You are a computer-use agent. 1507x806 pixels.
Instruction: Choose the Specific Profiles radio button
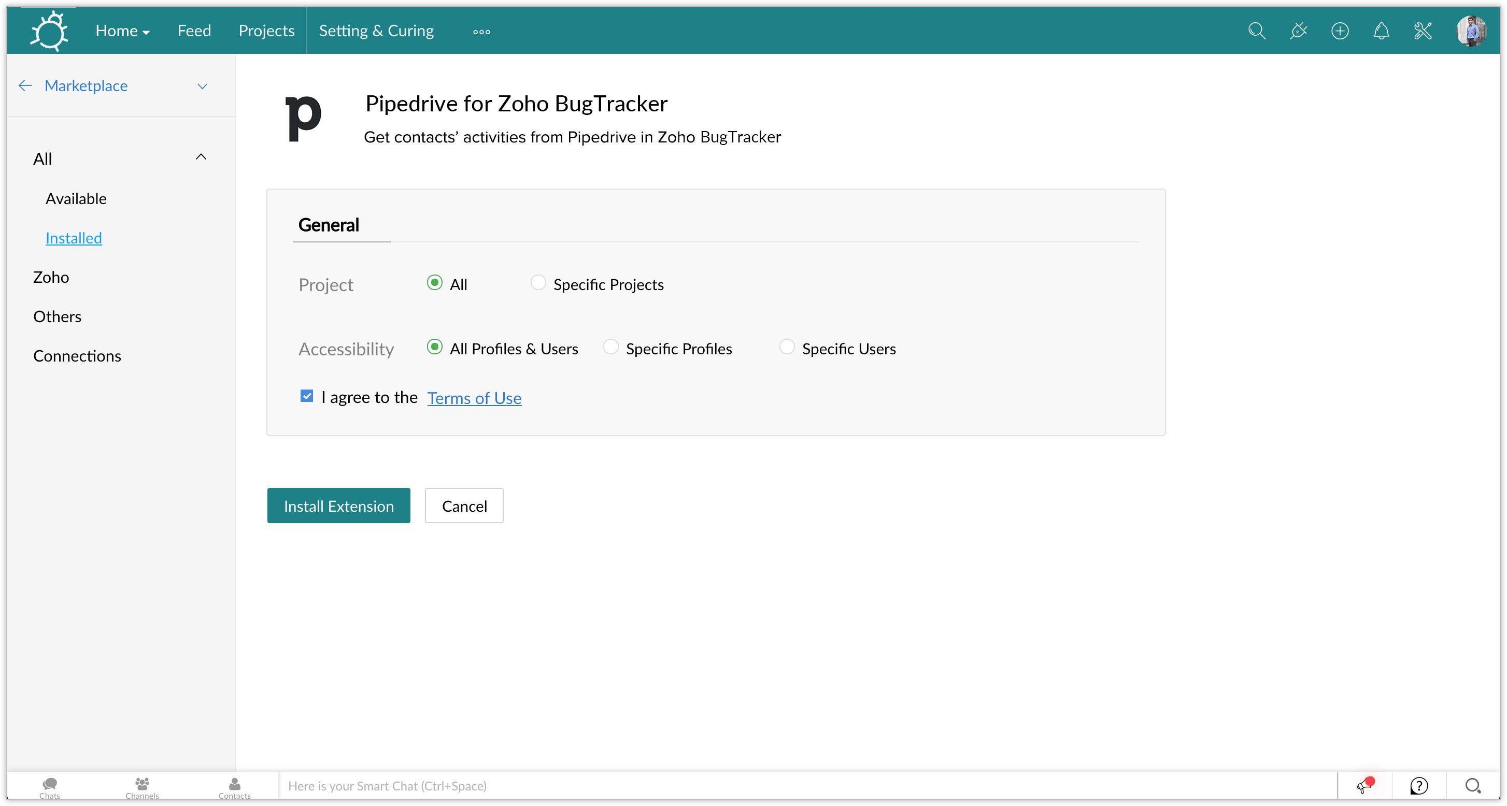(x=610, y=348)
